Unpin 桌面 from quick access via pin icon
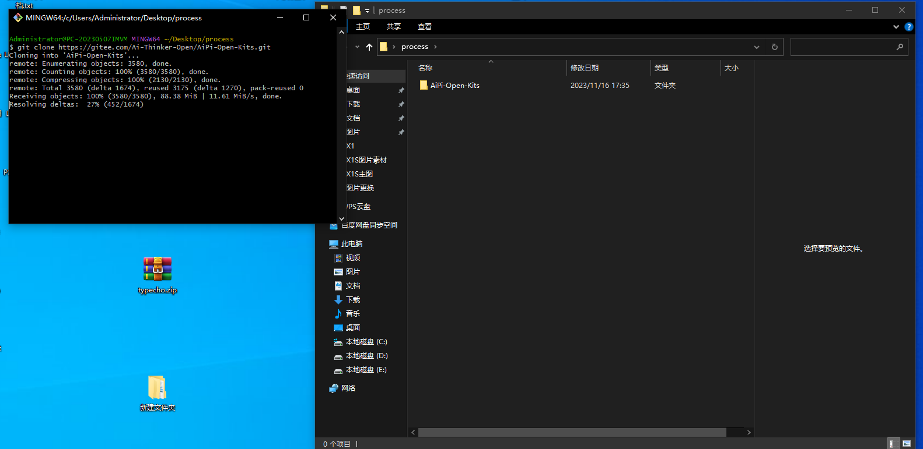 point(401,90)
